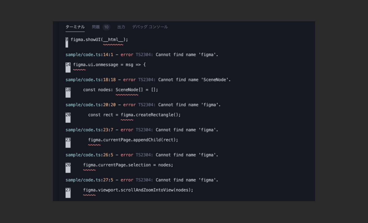Click the code line figma.showUI(__html__);
Image resolution: width=368 pixels, height=223 pixels.
coord(99,40)
